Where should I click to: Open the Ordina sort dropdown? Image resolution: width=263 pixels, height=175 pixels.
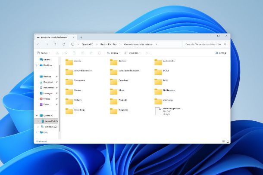pos(113,53)
